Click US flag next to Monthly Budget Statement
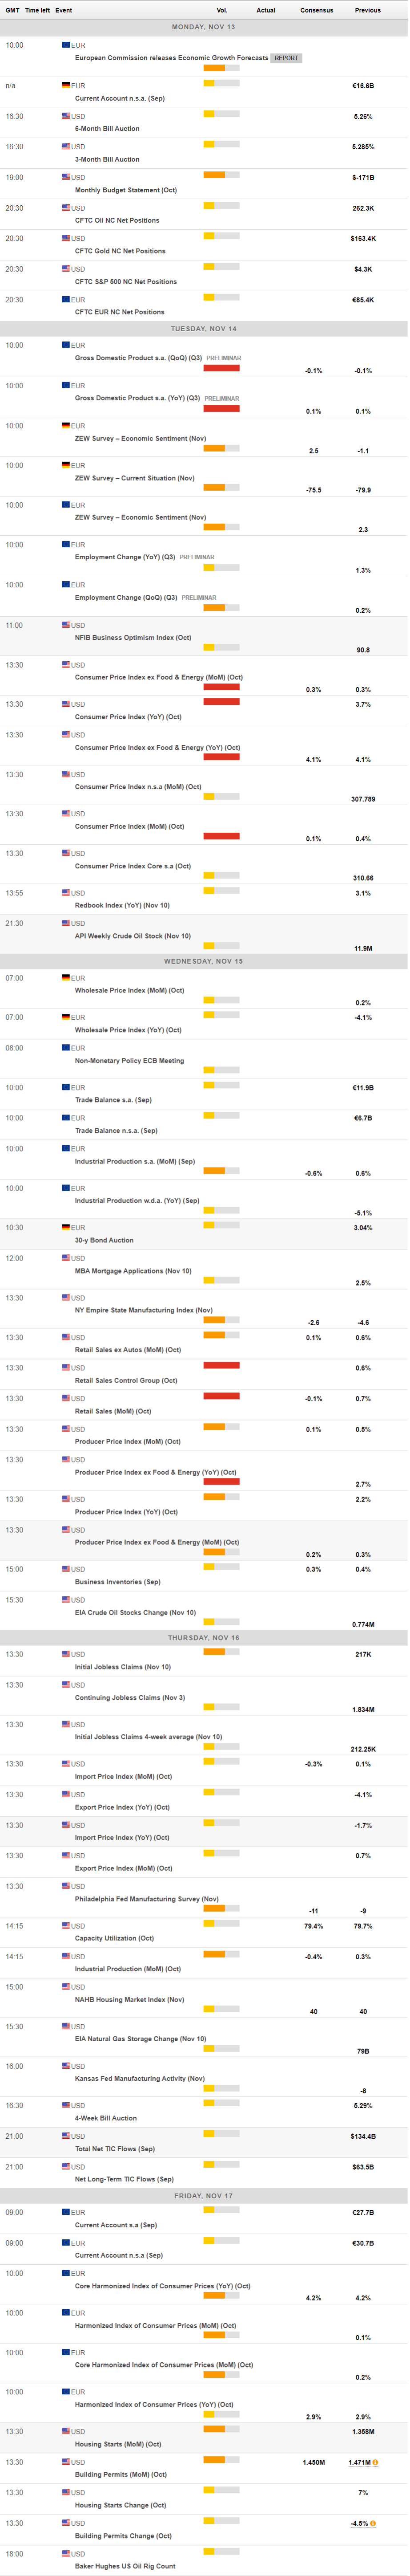 (66, 177)
